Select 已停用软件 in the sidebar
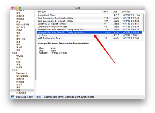The image size is (155, 113). [x=21, y=93]
